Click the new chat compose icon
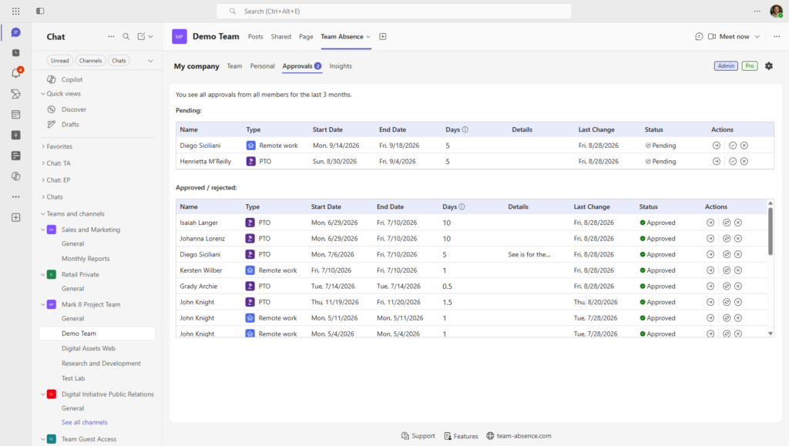Viewport: 789px width, 446px height. [142, 37]
